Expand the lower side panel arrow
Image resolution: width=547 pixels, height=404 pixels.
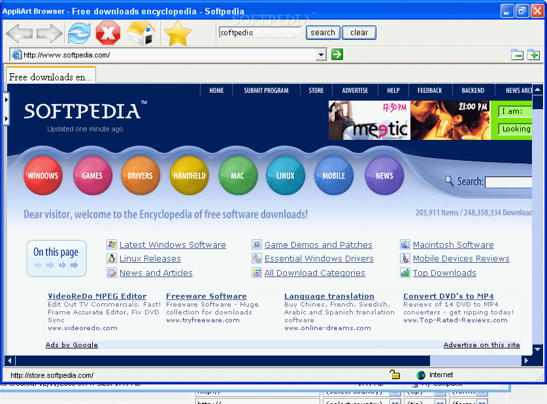(6, 118)
